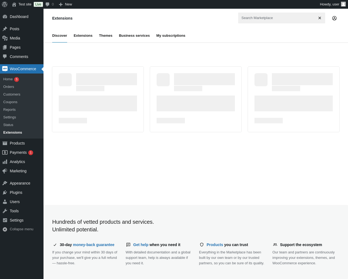Open the WordPress logo menu

pyautogui.click(x=5, y=4)
